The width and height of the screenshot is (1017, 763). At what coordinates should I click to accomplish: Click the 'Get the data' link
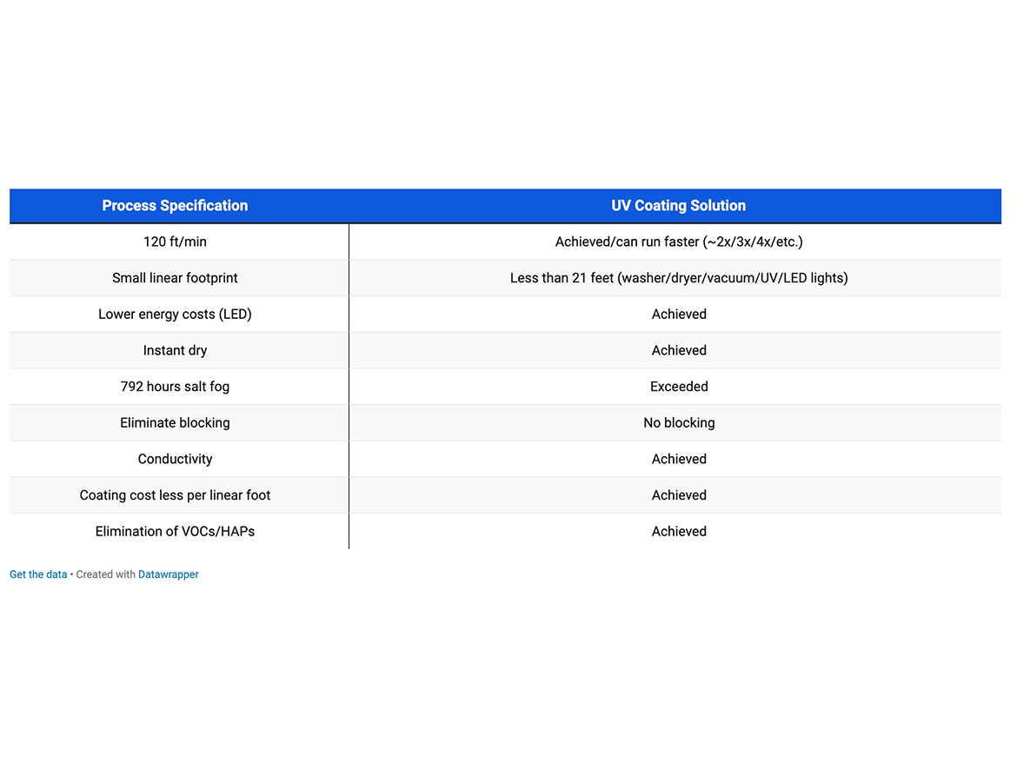[x=38, y=574]
